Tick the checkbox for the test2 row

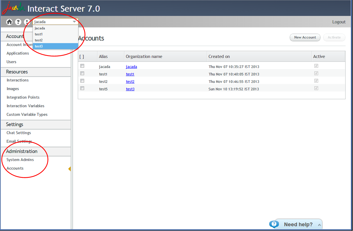(82, 81)
